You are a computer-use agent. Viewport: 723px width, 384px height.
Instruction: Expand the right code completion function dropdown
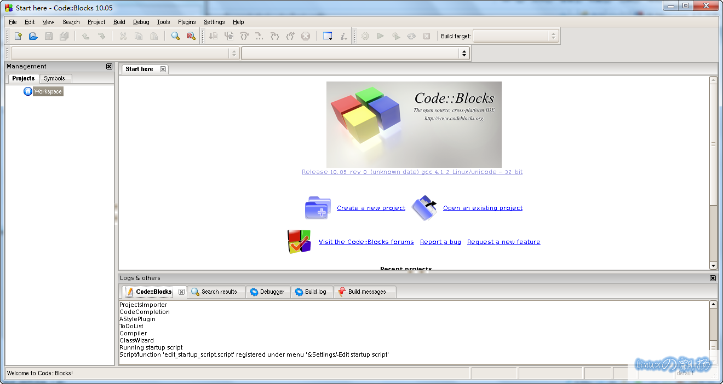pos(464,53)
